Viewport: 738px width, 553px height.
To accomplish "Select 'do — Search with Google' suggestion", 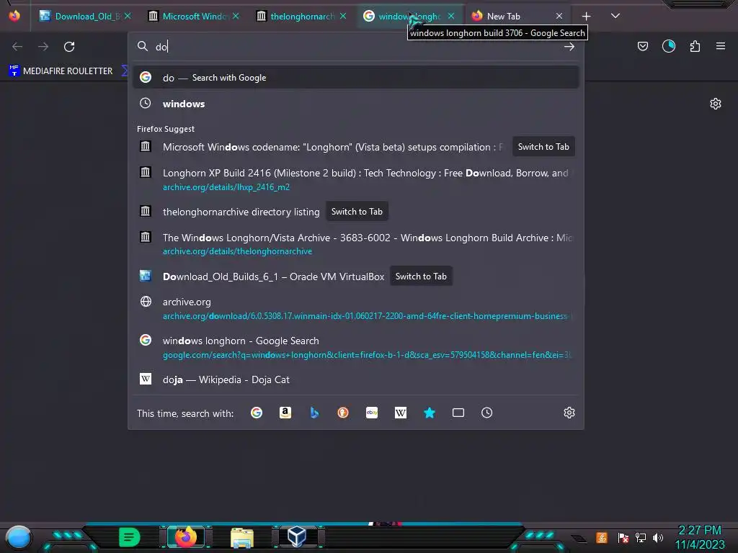I will [x=356, y=78].
